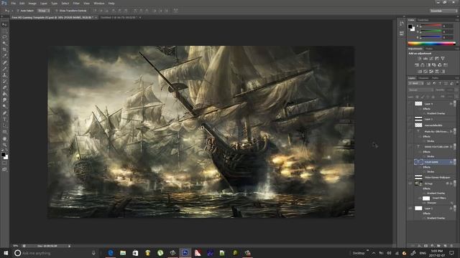Screen dimensions: 460x258
Task: Switch to the Channels tab
Action: pyautogui.click(x=423, y=78)
